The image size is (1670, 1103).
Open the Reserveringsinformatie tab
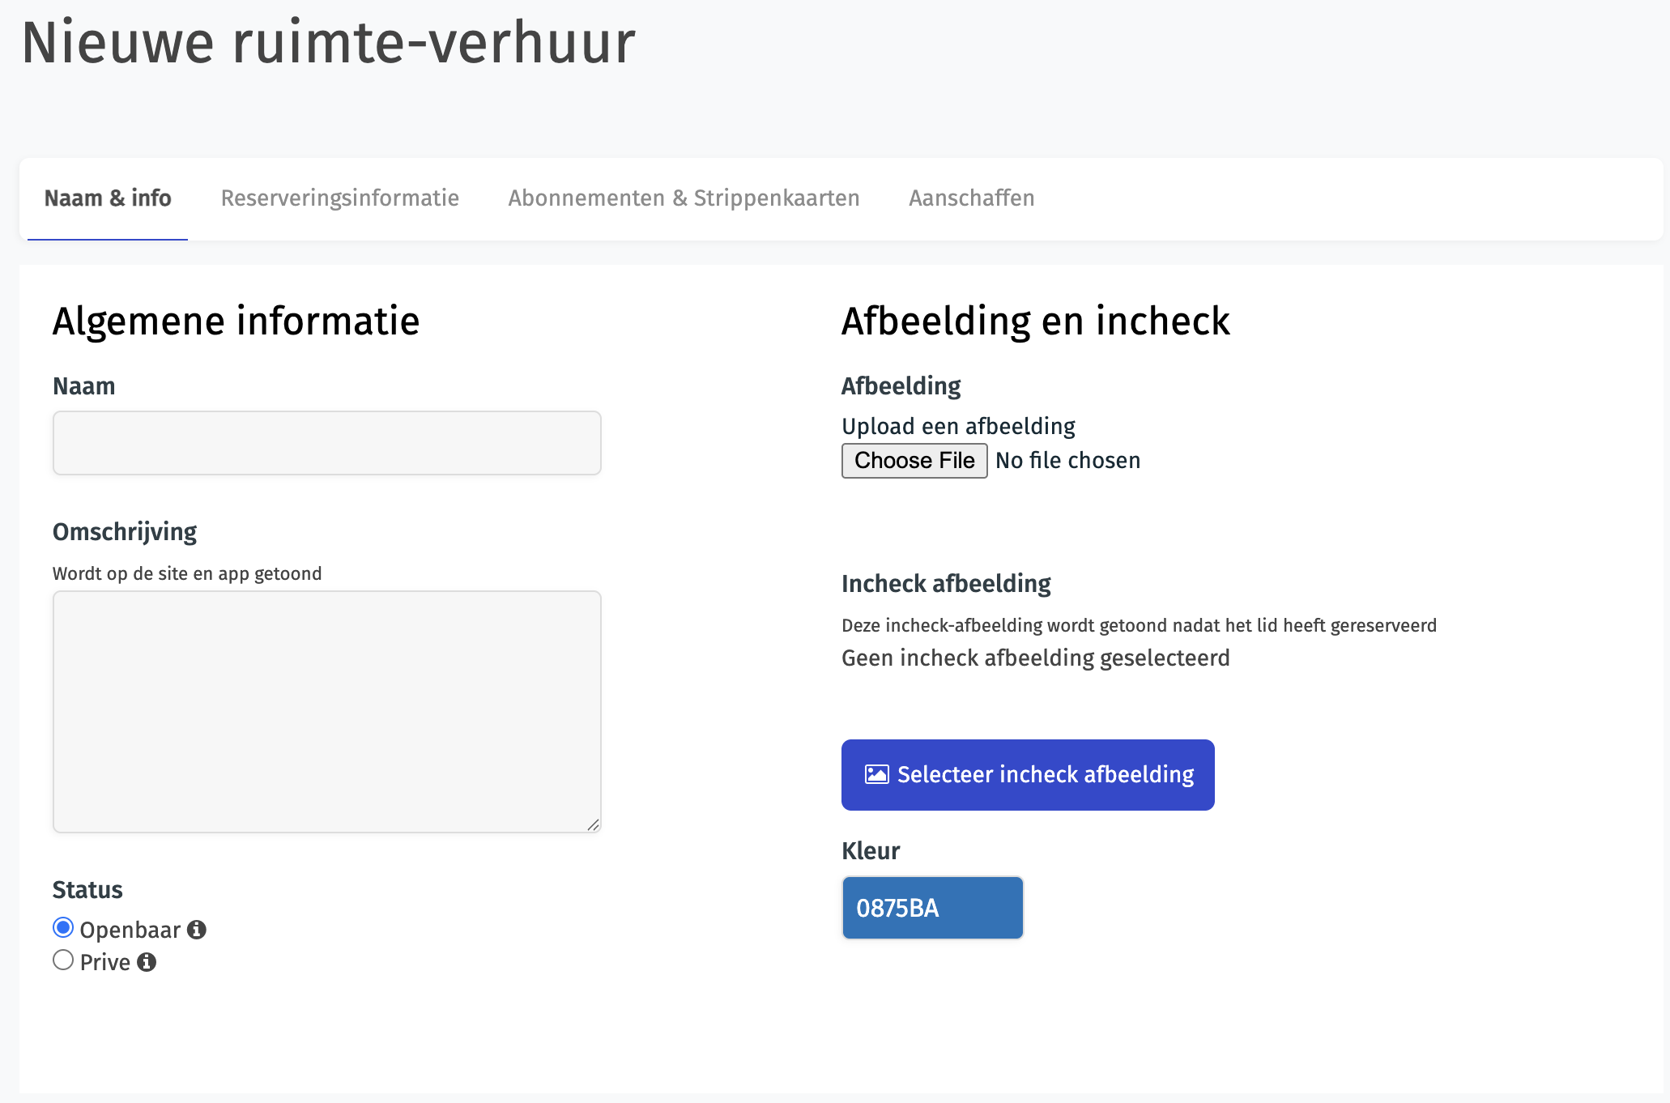[340, 198]
